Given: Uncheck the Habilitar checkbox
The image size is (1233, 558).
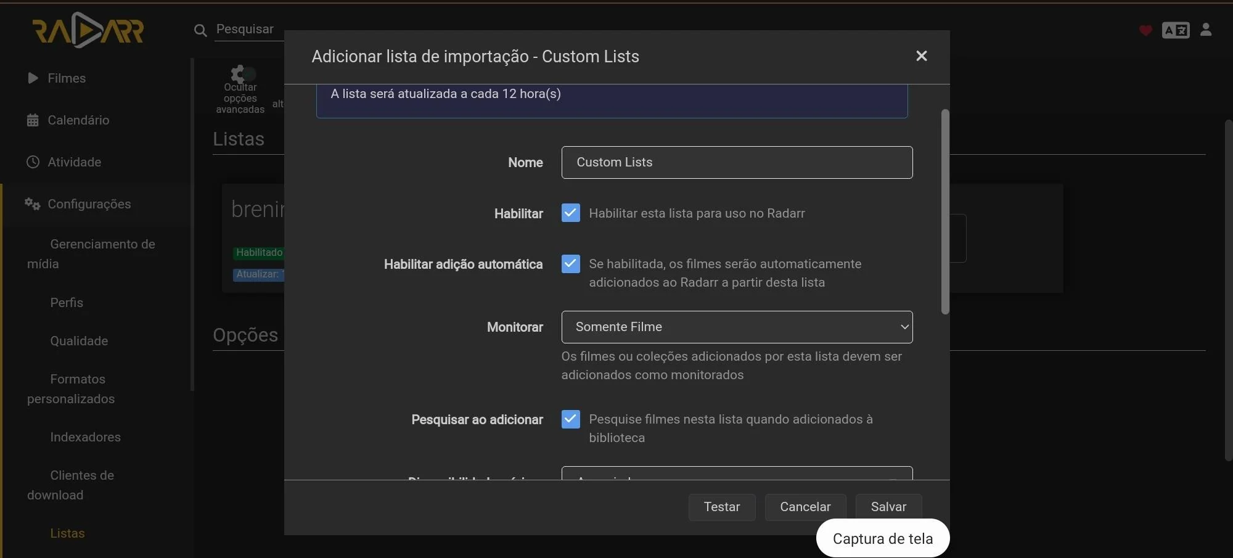Looking at the screenshot, I should (x=570, y=213).
